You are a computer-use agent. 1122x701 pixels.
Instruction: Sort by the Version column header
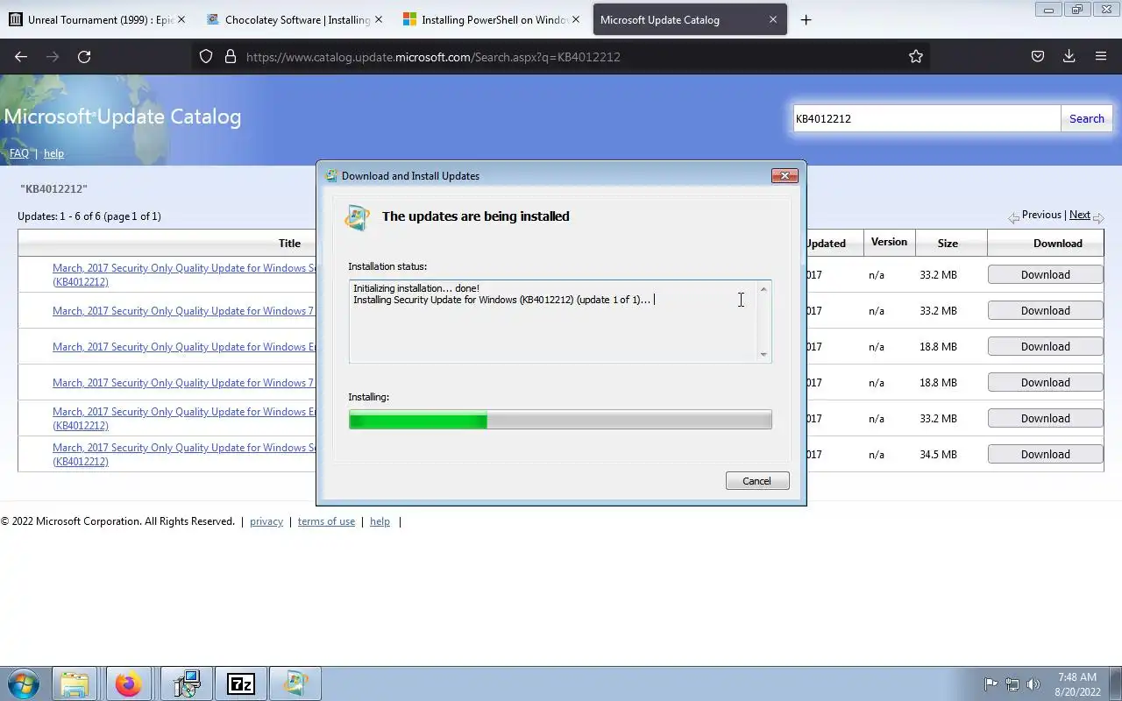pos(889,242)
